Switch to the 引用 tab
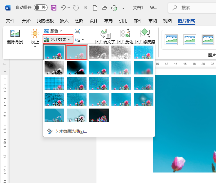Viewport: 216px width, 183px height. (123, 21)
